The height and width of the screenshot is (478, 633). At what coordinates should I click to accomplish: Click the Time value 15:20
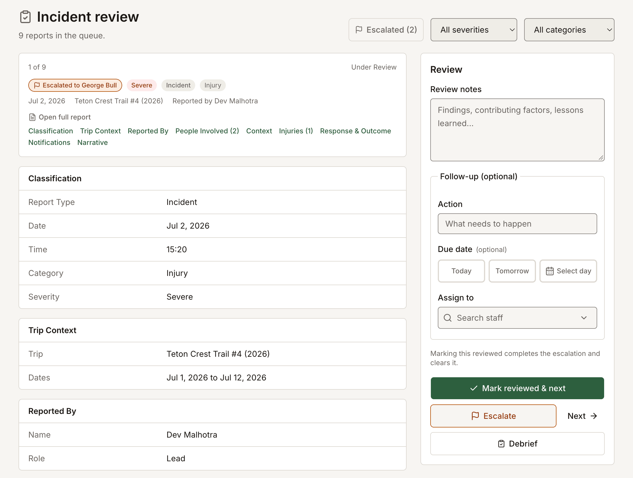177,249
